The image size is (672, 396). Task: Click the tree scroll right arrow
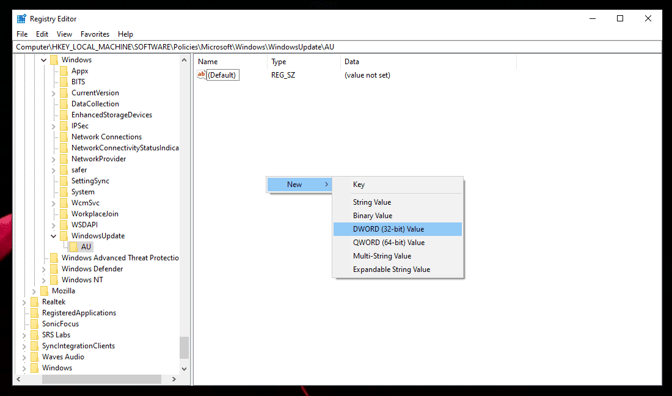click(x=174, y=380)
